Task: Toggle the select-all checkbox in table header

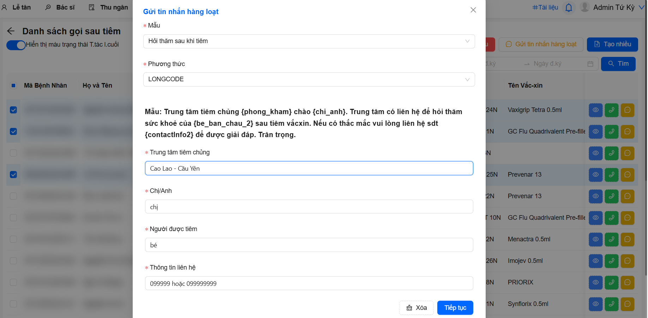Action: coord(13,86)
